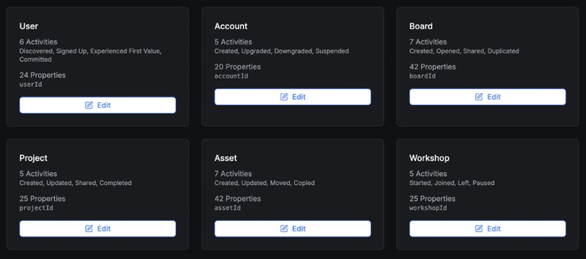Click the pencil icon in Account card's Edit button
The height and width of the screenshot is (259, 586).
[x=284, y=97]
